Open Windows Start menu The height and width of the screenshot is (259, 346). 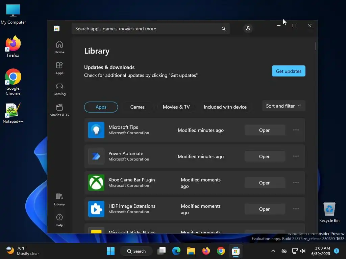click(110, 251)
